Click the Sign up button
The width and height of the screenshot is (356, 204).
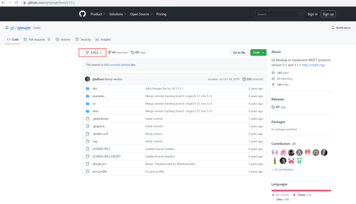(x=328, y=14)
